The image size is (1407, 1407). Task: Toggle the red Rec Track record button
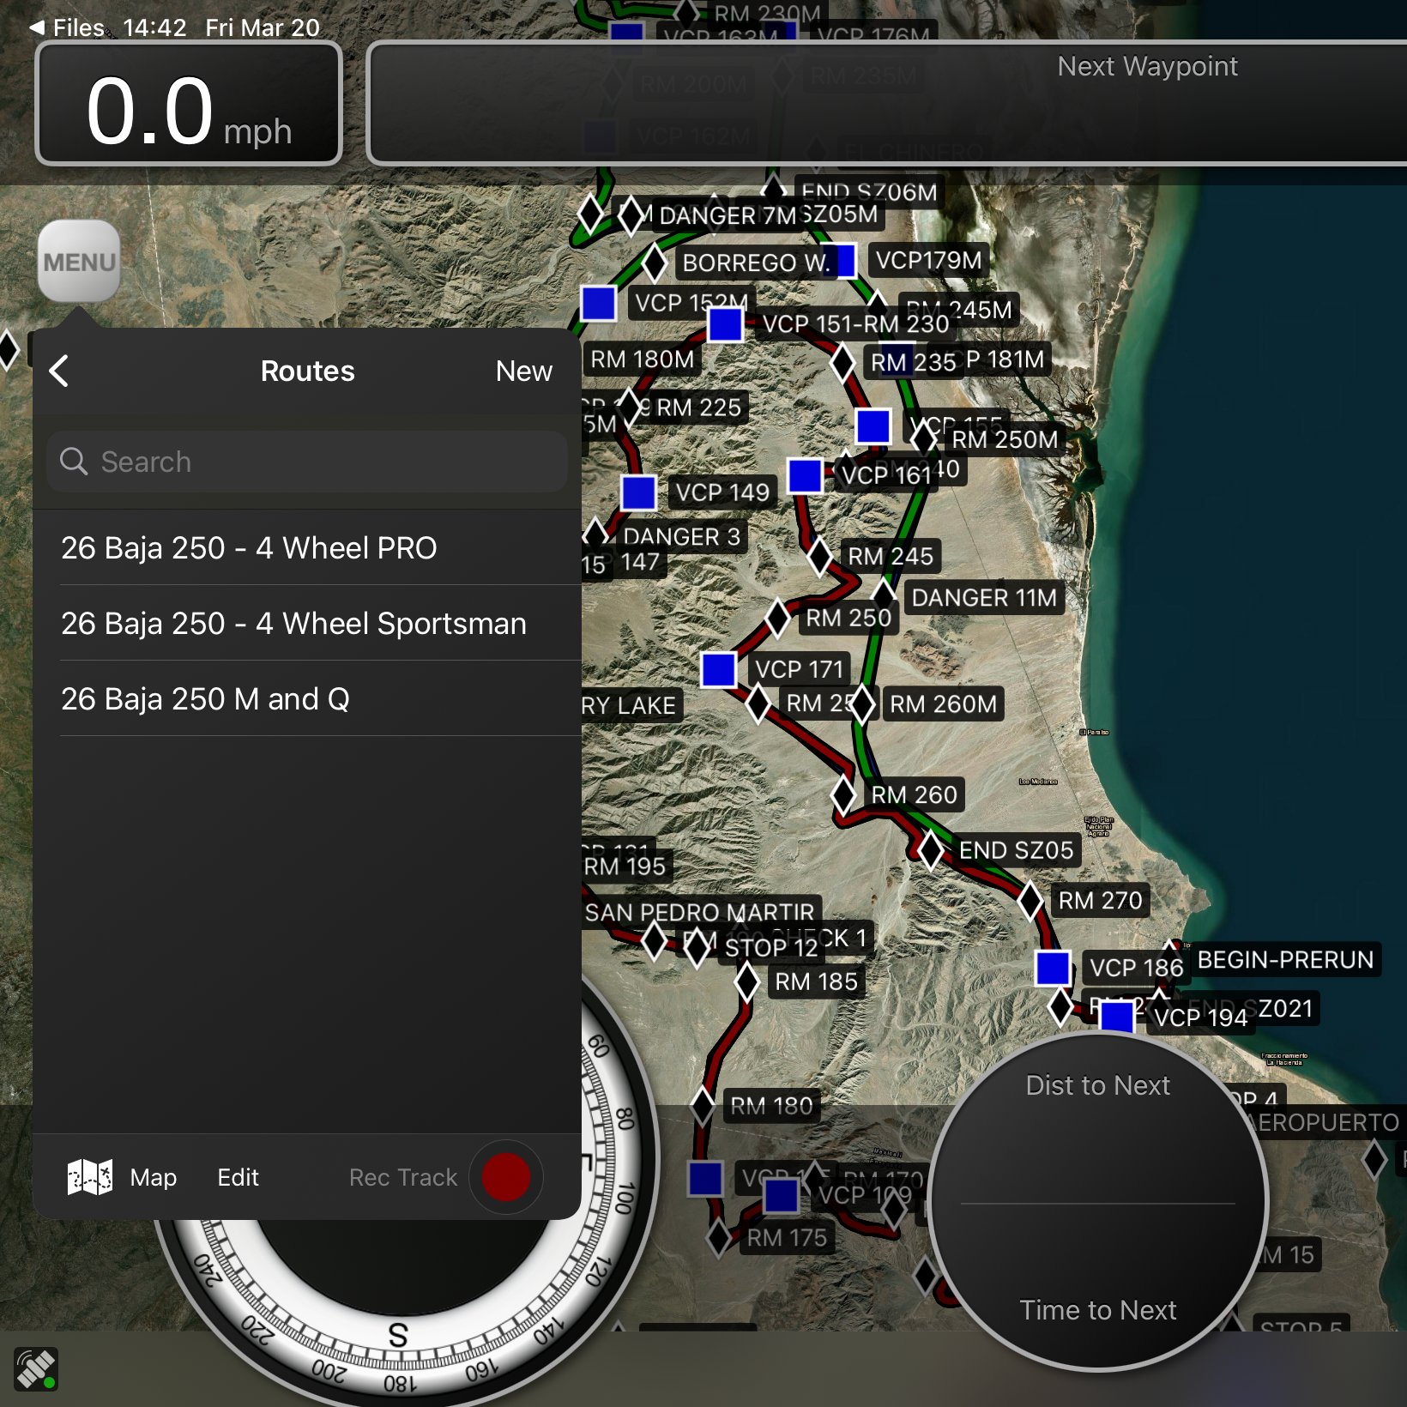(x=505, y=1177)
